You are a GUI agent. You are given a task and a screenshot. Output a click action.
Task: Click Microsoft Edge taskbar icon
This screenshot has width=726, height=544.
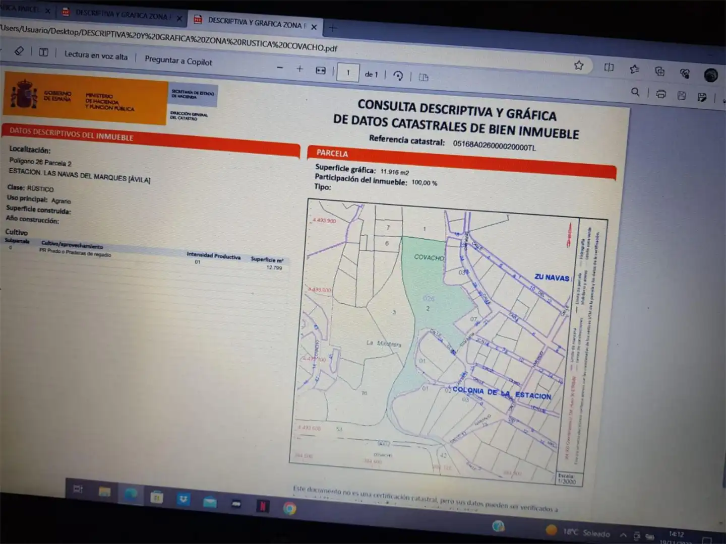click(131, 494)
